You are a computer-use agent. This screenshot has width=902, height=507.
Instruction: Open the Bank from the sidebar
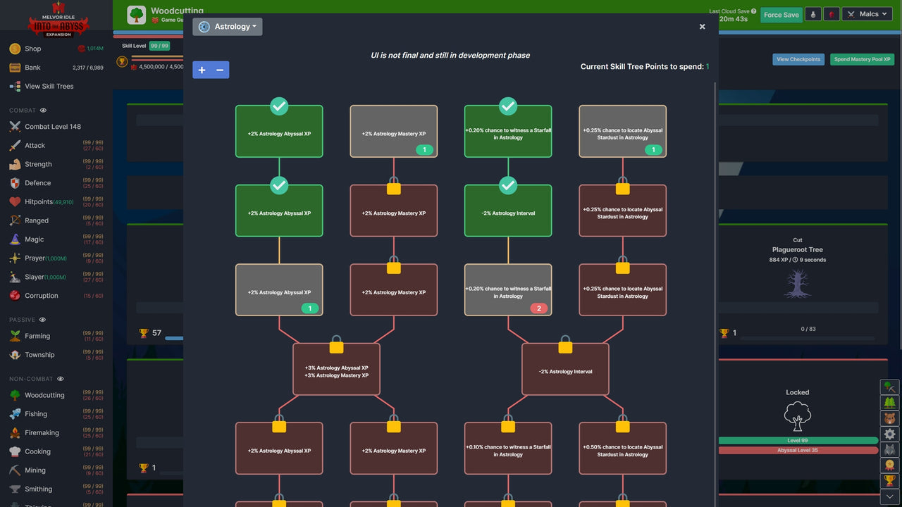click(31, 67)
